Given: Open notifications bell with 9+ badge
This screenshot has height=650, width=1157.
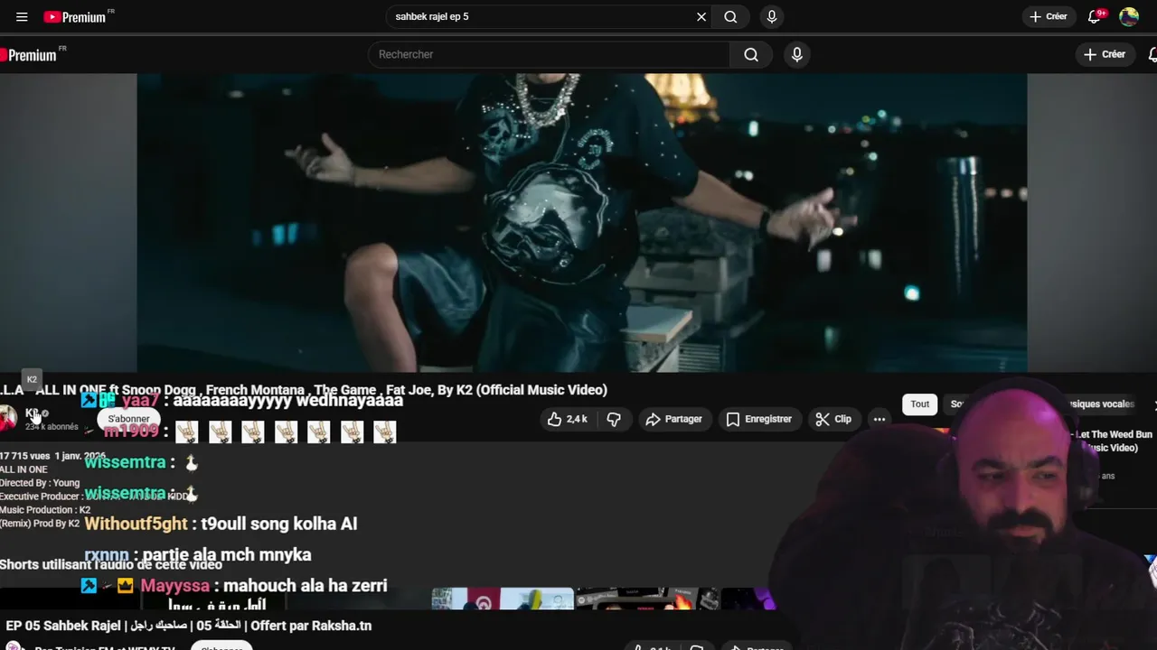Looking at the screenshot, I should click(x=1095, y=16).
